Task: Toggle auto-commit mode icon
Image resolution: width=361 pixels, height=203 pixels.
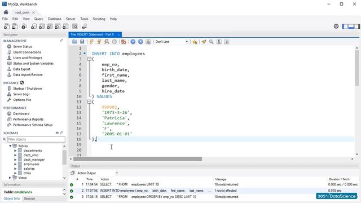Action: (x=148, y=42)
